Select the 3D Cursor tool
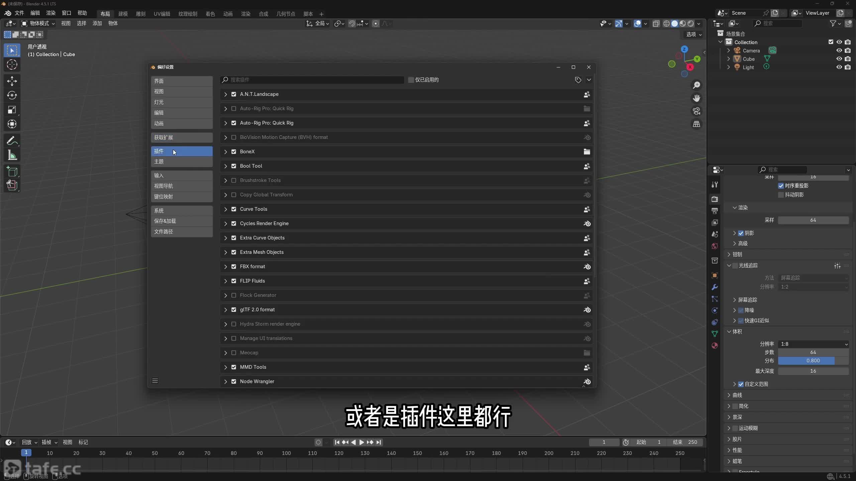856x481 pixels. tap(12, 64)
